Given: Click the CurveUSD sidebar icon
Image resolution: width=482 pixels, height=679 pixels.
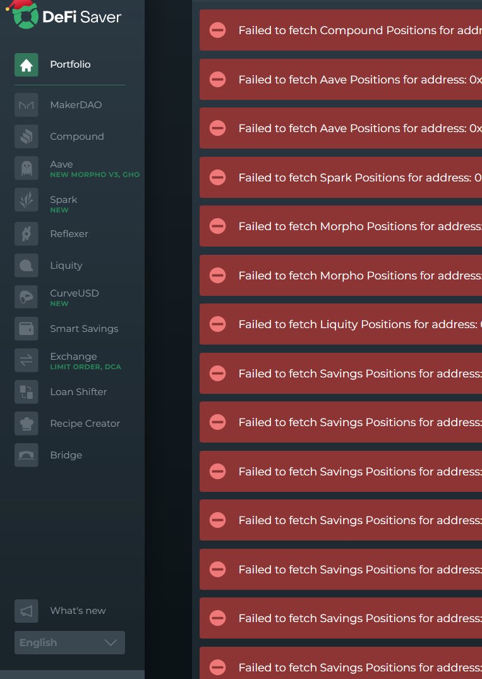Looking at the screenshot, I should pos(27,297).
